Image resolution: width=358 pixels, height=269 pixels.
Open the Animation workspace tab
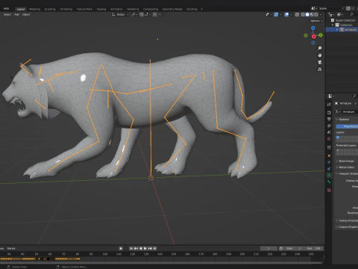click(x=116, y=9)
